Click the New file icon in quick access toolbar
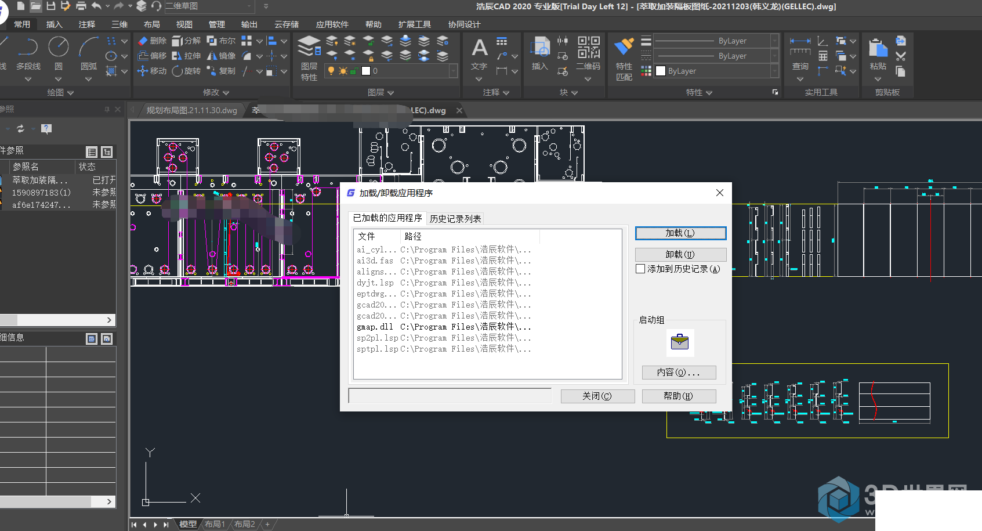This screenshot has height=531, width=982. 21,6
